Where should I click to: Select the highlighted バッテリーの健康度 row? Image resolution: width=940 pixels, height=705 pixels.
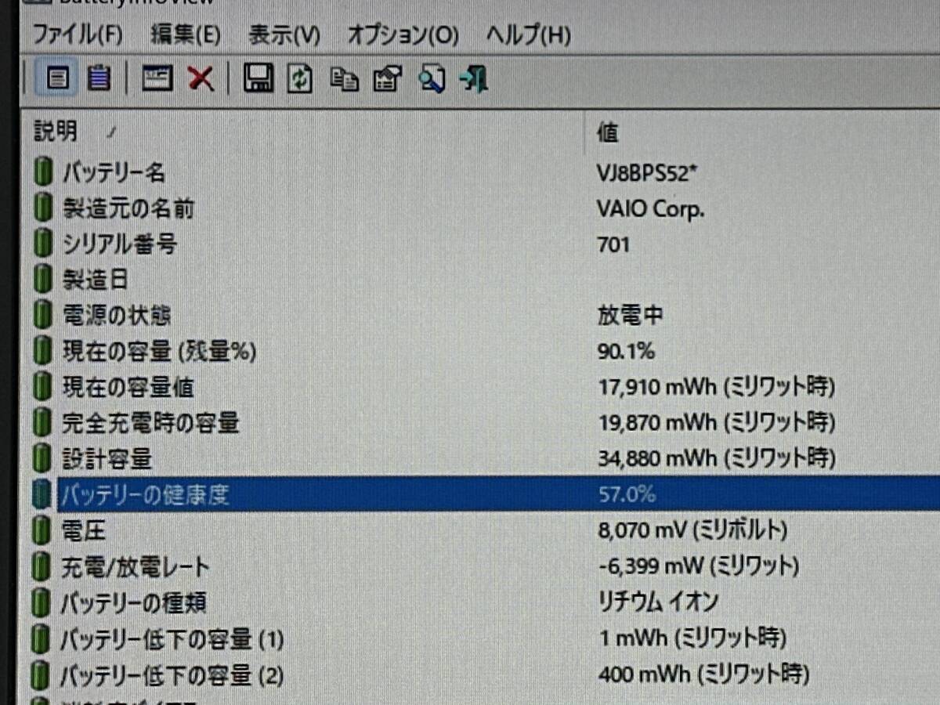click(x=486, y=494)
